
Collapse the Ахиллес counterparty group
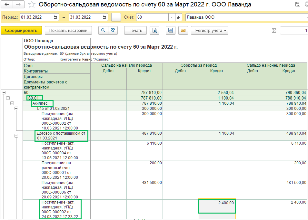(x=12, y=103)
